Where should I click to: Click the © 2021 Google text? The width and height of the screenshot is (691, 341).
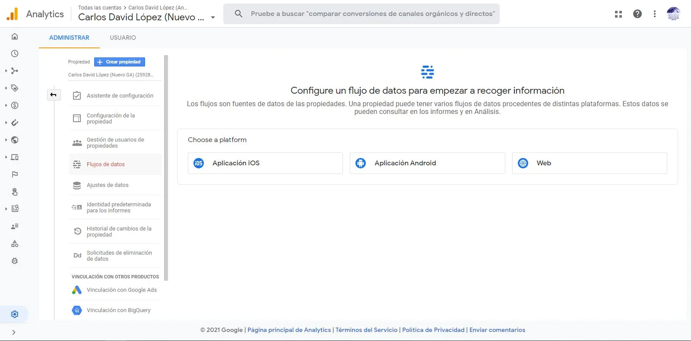point(222,330)
